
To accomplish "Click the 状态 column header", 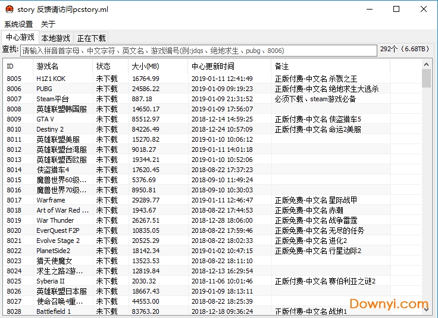I will click(109, 66).
